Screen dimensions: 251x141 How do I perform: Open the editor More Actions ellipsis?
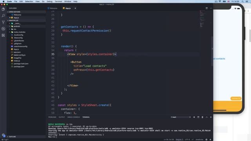211,8
